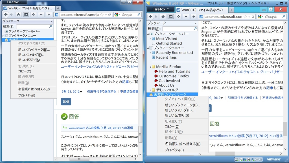Choose 新しいフォルダ(F)... in the left context menu
Screen dimensions: 289x163
pyautogui.click(x=31, y=55)
